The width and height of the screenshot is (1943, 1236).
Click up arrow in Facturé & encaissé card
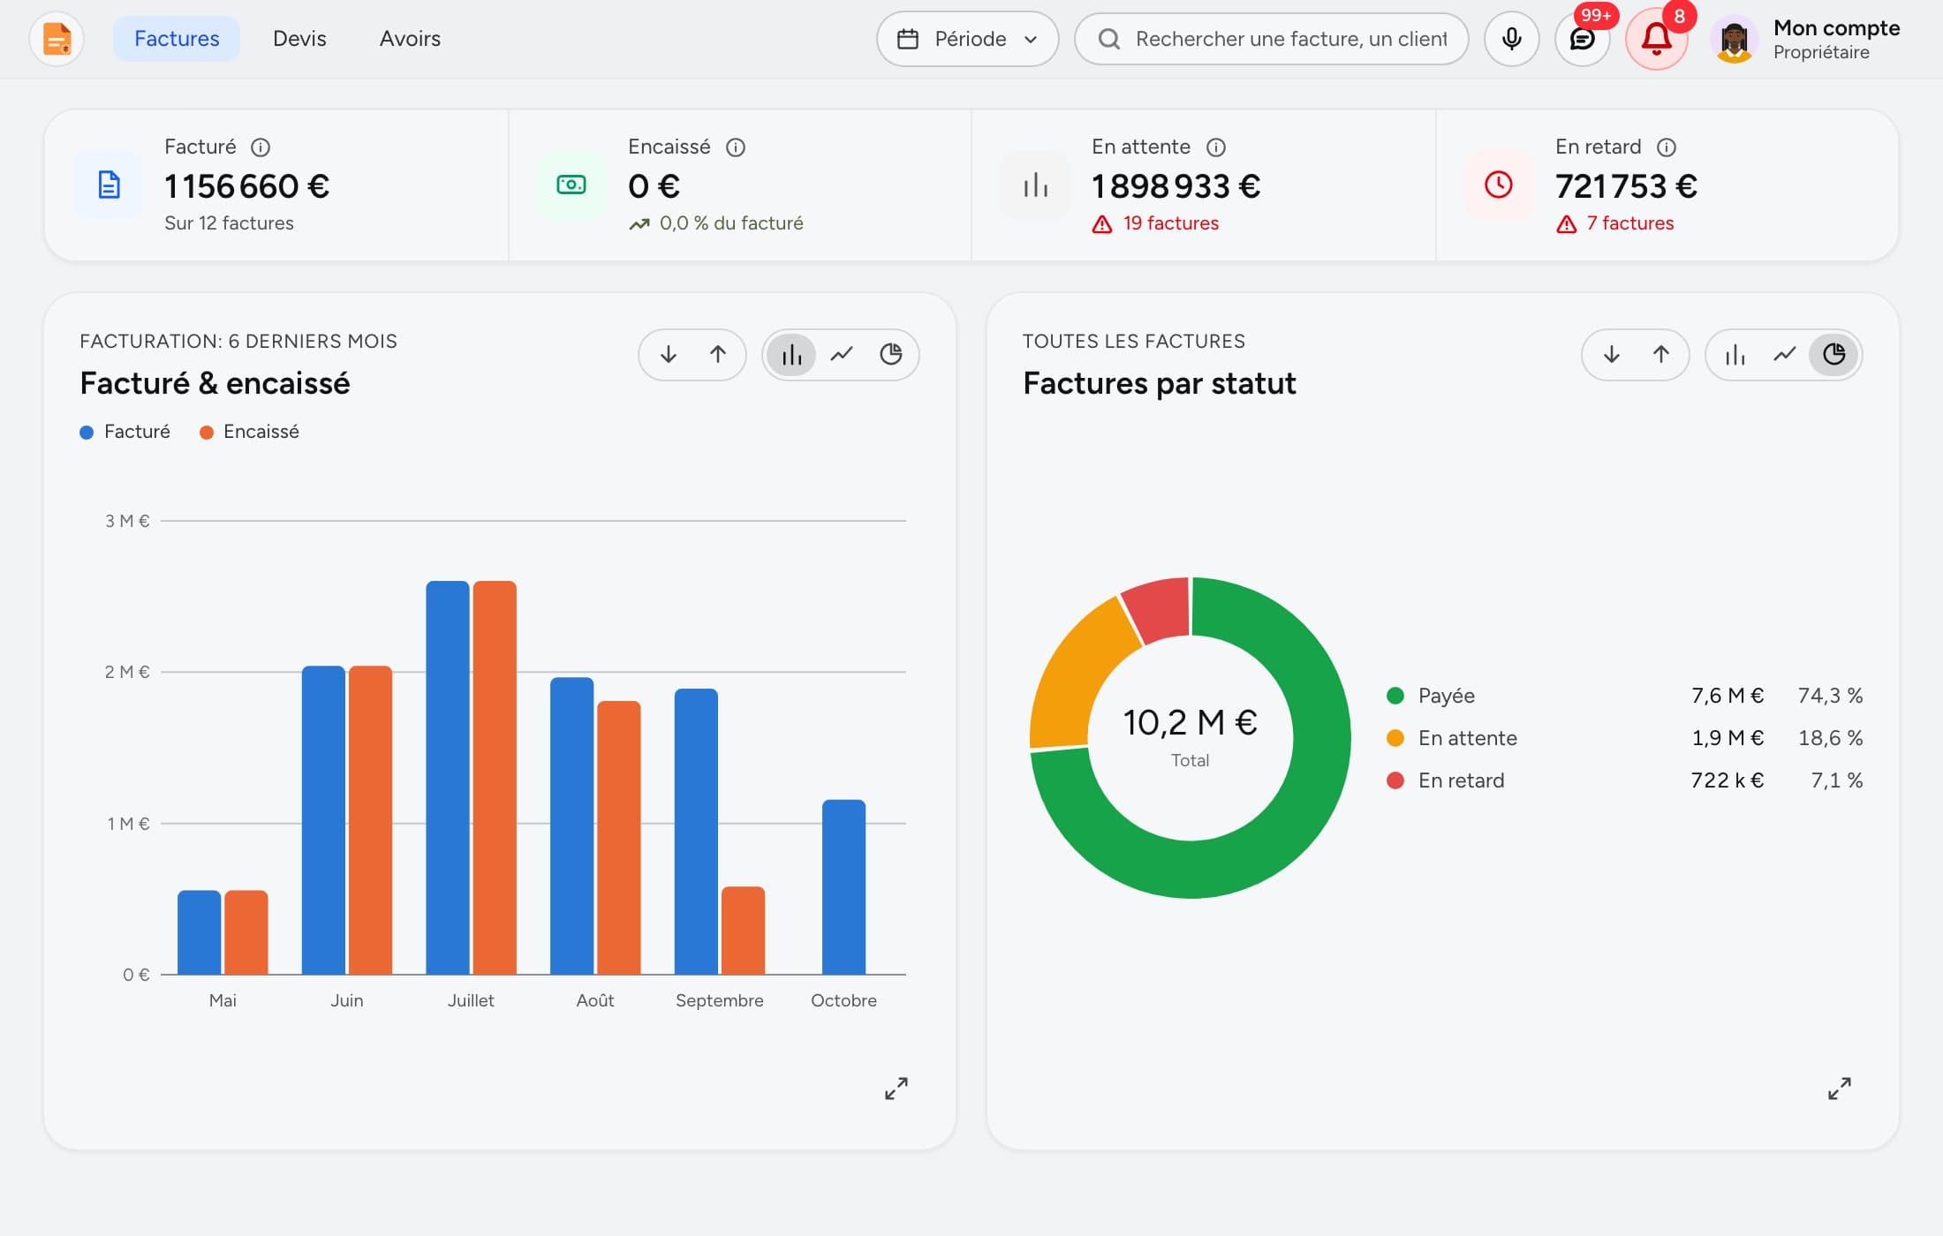point(718,355)
